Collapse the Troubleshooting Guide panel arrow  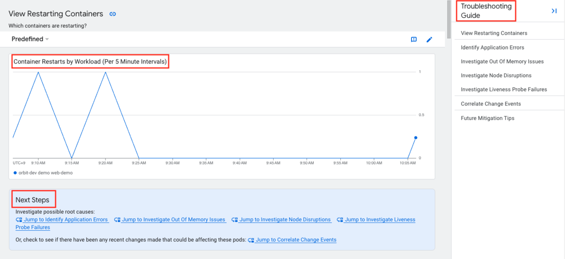pos(554,11)
